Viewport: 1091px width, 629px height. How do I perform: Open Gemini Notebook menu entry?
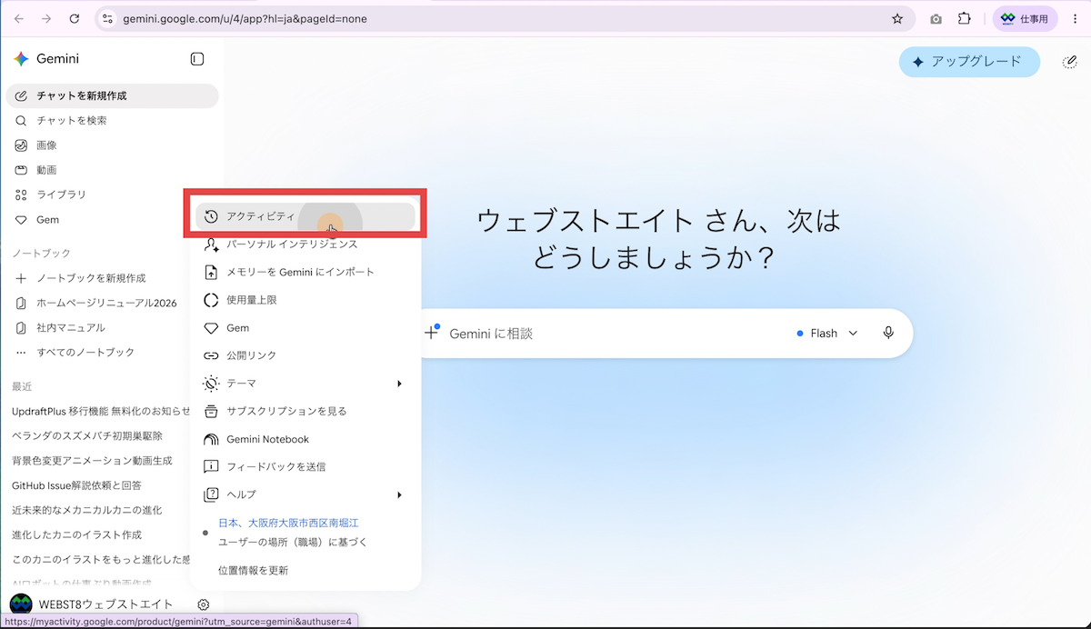click(305, 439)
